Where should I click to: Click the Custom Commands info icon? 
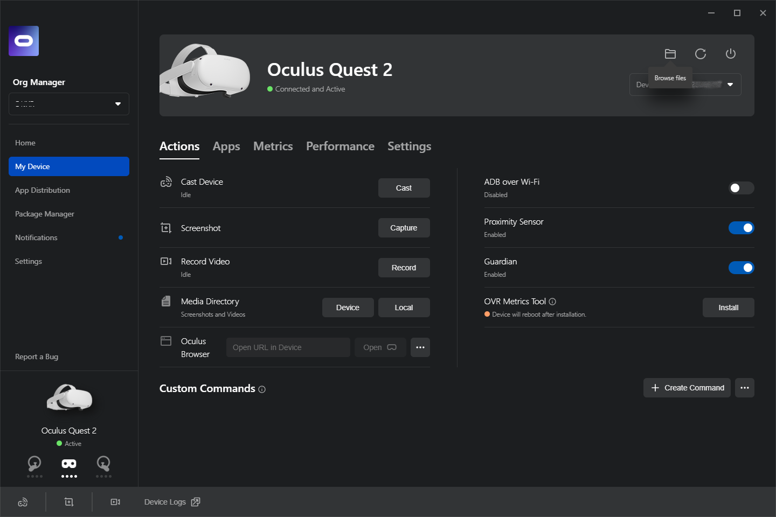[262, 389]
